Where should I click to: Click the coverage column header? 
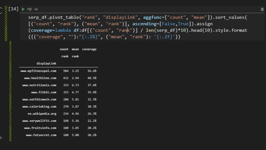(89, 49)
